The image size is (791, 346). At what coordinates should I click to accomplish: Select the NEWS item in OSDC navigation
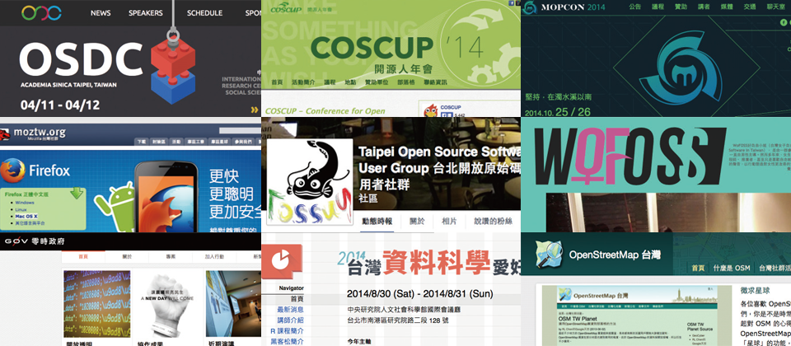101,13
